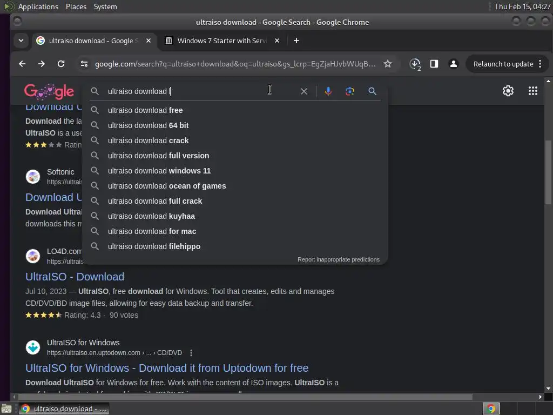Select suggestion ultraiso download free
553x415 pixels.
[235, 110]
